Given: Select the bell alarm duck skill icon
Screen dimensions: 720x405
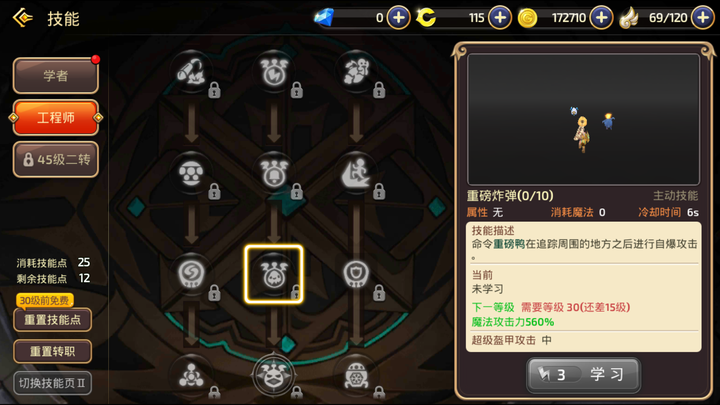Looking at the screenshot, I should (x=274, y=173).
